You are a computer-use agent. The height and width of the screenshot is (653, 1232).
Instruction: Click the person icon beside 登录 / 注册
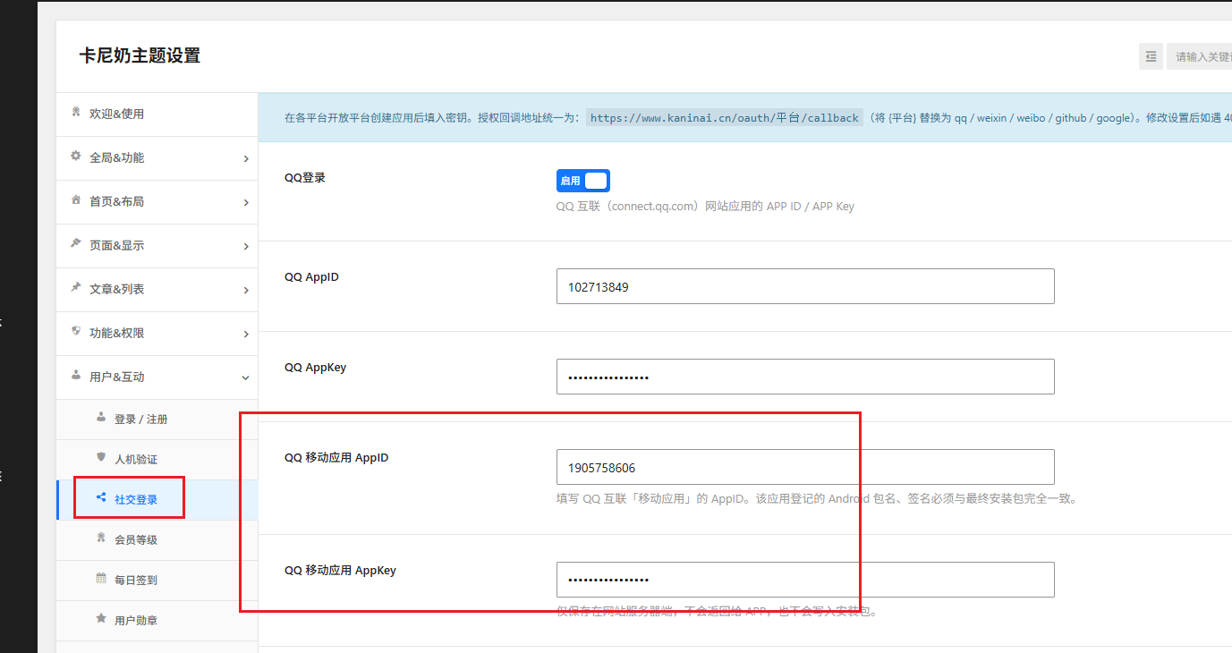pos(101,418)
